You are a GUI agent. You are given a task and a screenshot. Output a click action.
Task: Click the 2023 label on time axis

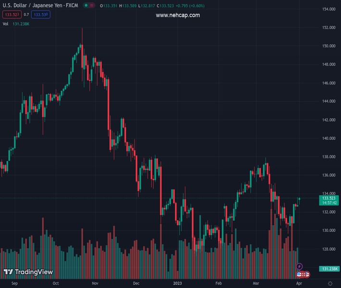click(178, 283)
